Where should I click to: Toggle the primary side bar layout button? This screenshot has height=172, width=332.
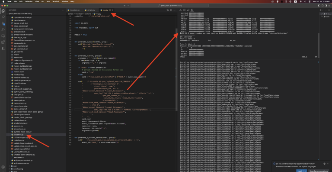(x=319, y=6)
